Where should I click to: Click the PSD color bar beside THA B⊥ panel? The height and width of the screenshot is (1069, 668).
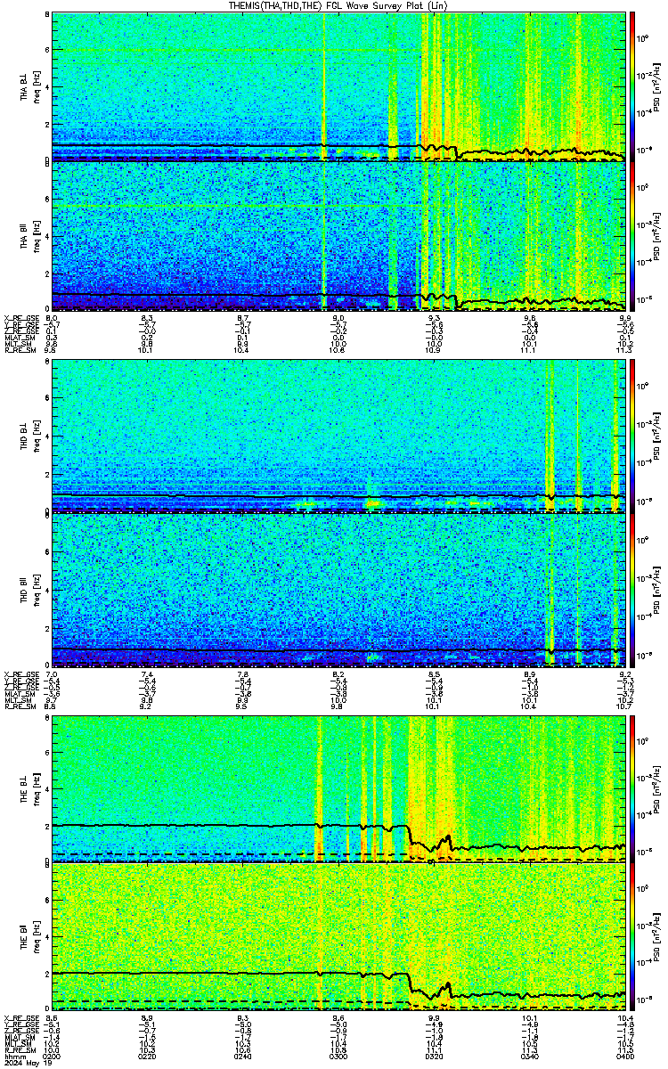click(632, 86)
